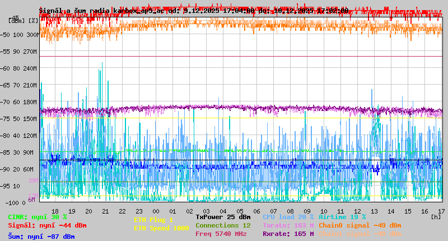Click hour '04' on the time axis
This screenshot has width=448, height=241.
223,211
